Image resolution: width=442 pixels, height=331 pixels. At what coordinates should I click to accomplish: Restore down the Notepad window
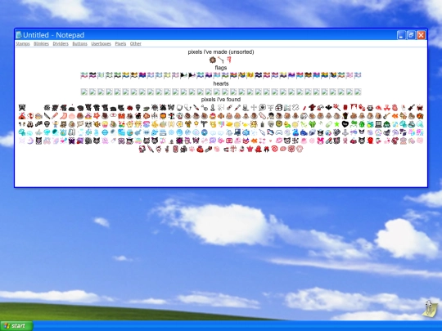pos(411,35)
